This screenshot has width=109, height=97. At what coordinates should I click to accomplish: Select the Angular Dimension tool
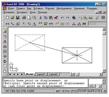pos(34,24)
